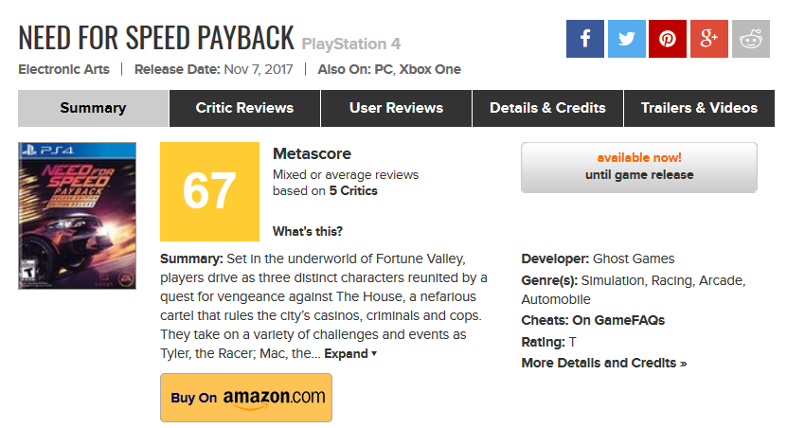Open More Details and Credits link
Screen dimensions: 787x428
tap(603, 363)
